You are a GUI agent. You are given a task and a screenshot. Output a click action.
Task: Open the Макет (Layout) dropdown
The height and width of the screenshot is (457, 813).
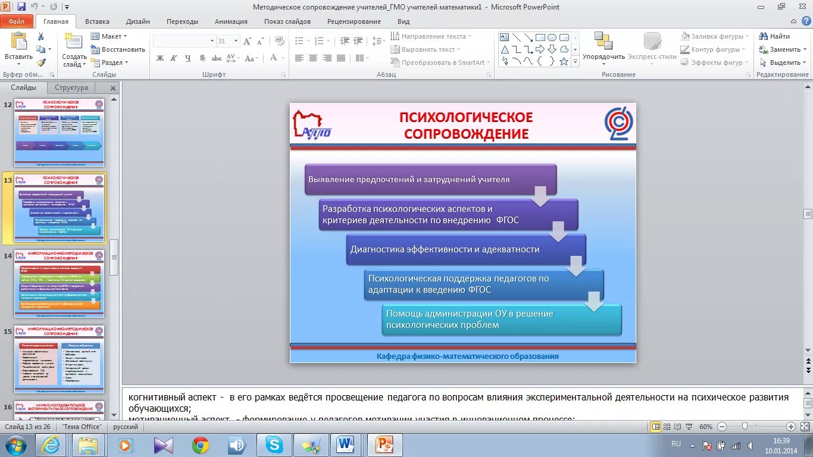(x=109, y=36)
